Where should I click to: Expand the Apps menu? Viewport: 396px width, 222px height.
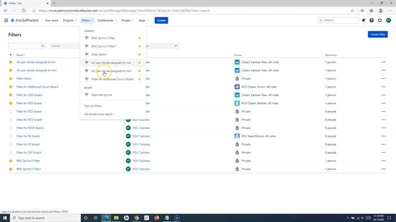(x=144, y=20)
